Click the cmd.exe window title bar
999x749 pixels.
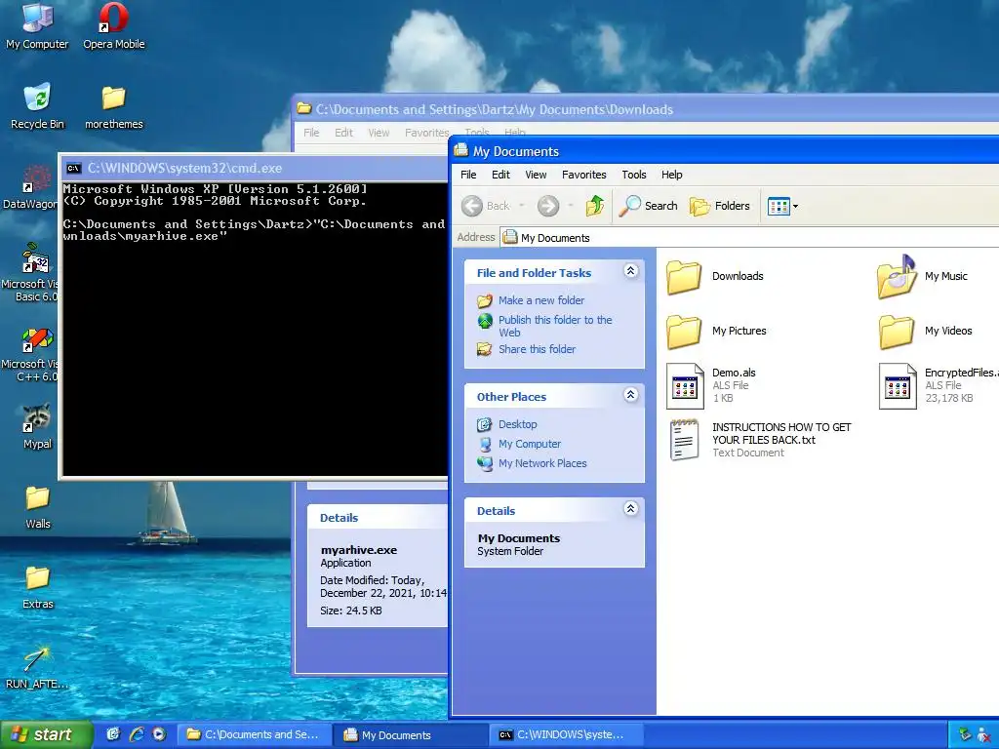255,168
